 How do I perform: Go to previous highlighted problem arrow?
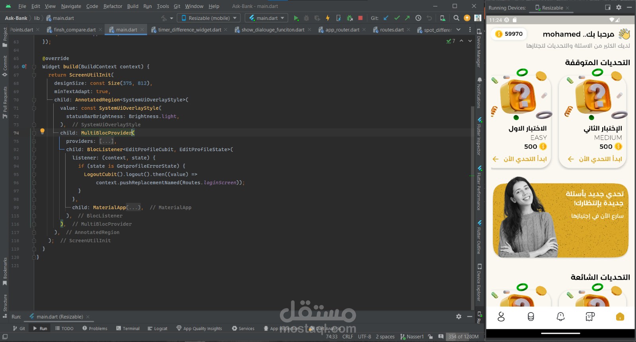pos(461,41)
